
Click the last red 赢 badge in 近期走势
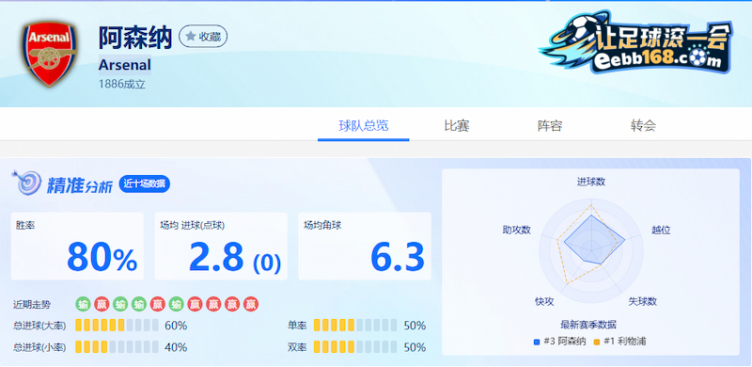(x=251, y=304)
